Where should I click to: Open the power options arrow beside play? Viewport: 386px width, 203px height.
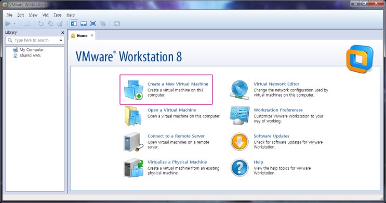tap(15, 23)
